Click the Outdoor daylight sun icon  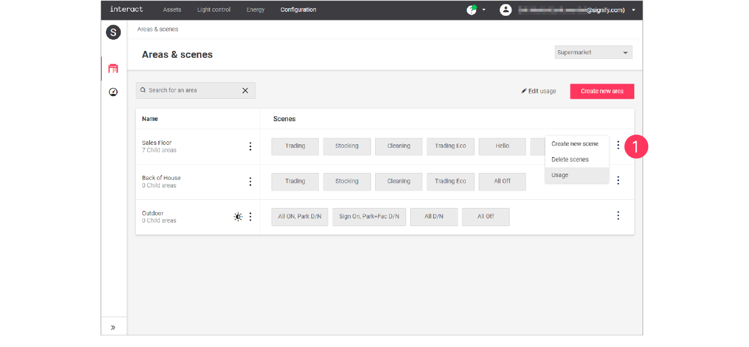[238, 217]
